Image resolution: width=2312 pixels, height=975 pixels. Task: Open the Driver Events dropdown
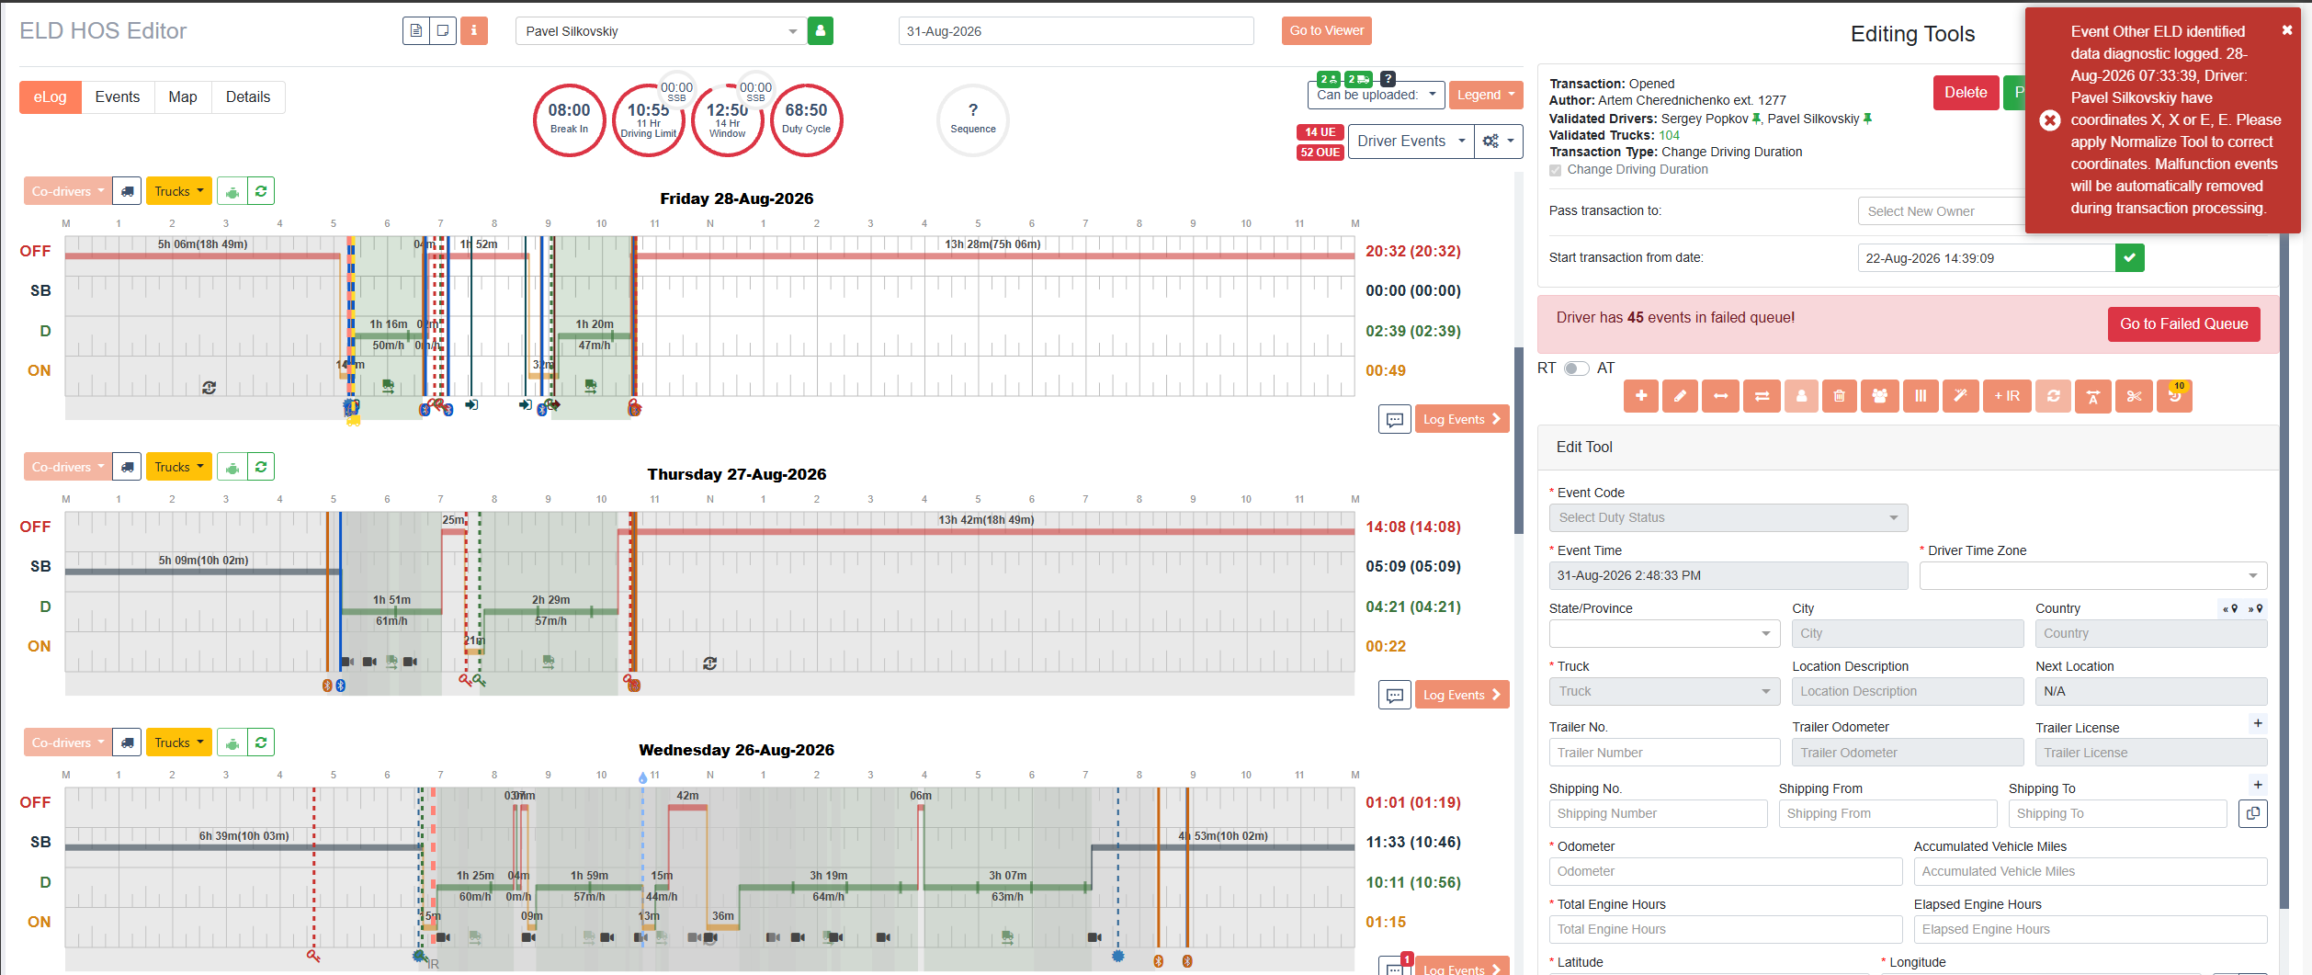[1411, 141]
